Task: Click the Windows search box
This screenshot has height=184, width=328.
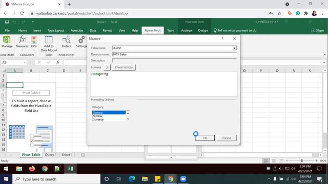Action: click(x=56, y=179)
